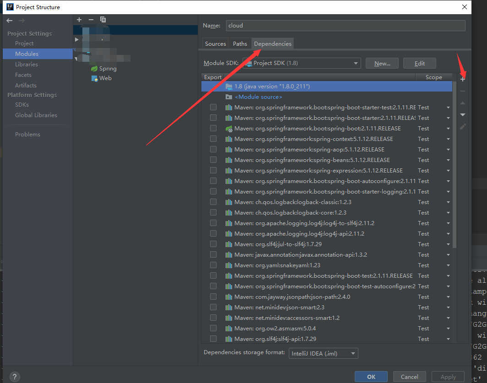
Task: Select the Web facet icon
Action: 94,78
